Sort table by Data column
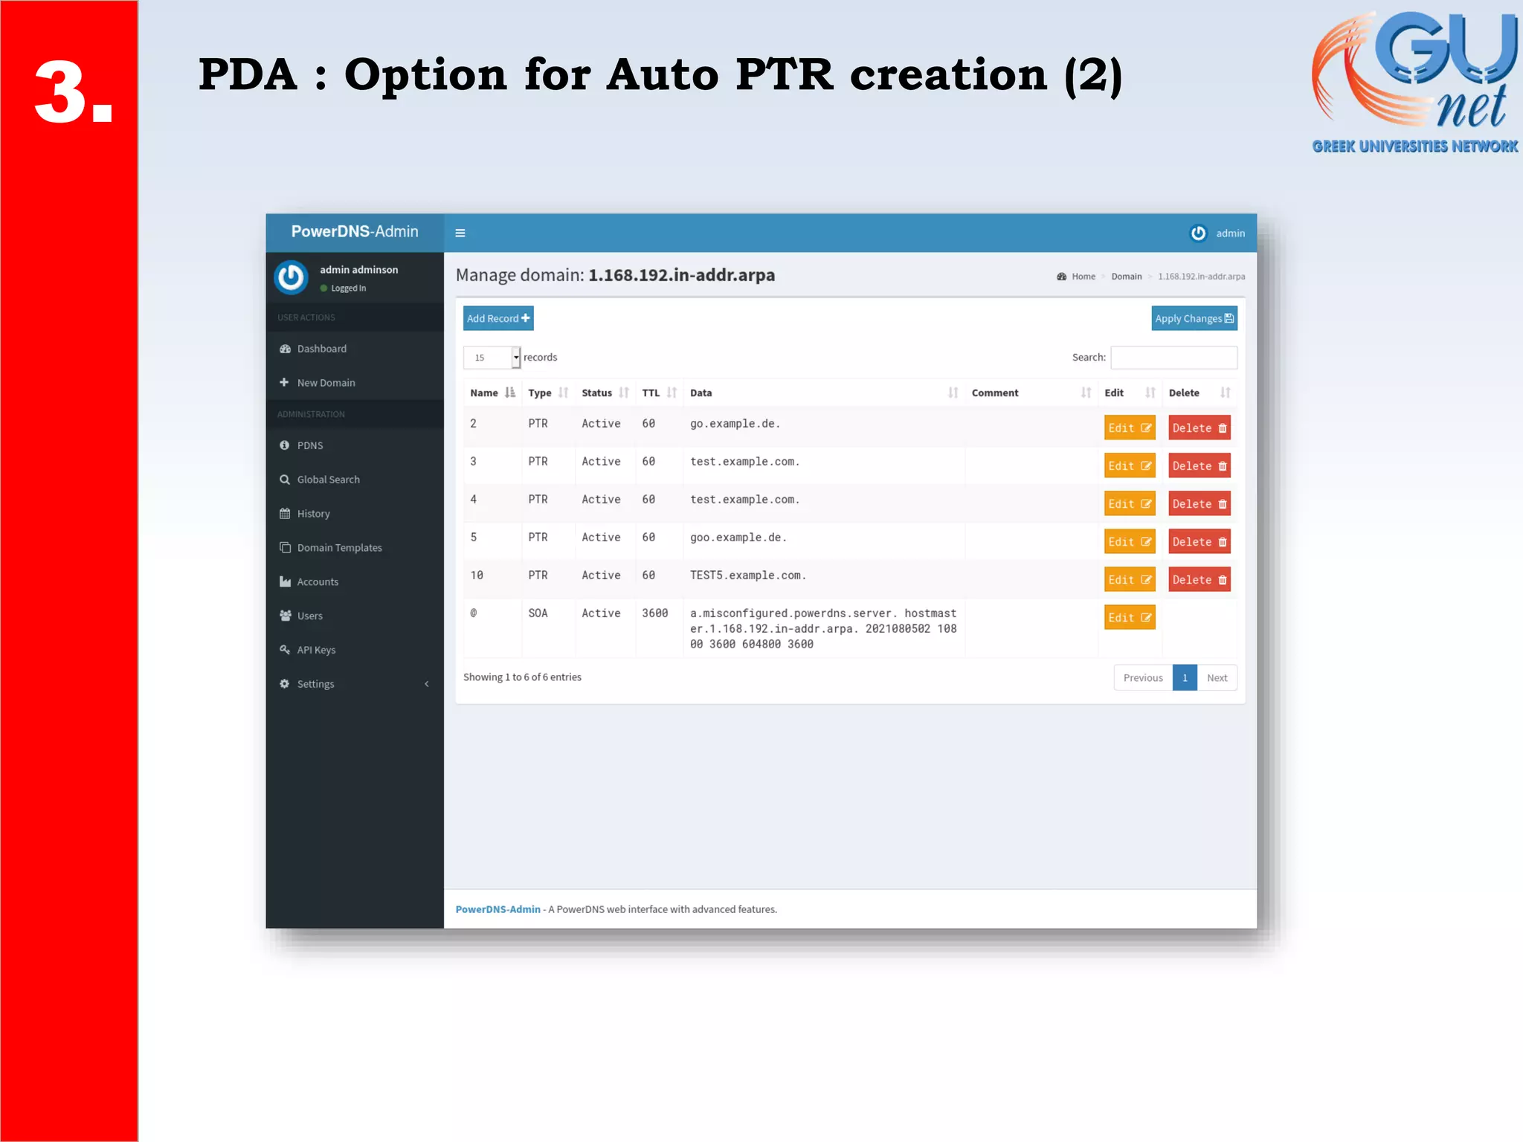 point(824,393)
